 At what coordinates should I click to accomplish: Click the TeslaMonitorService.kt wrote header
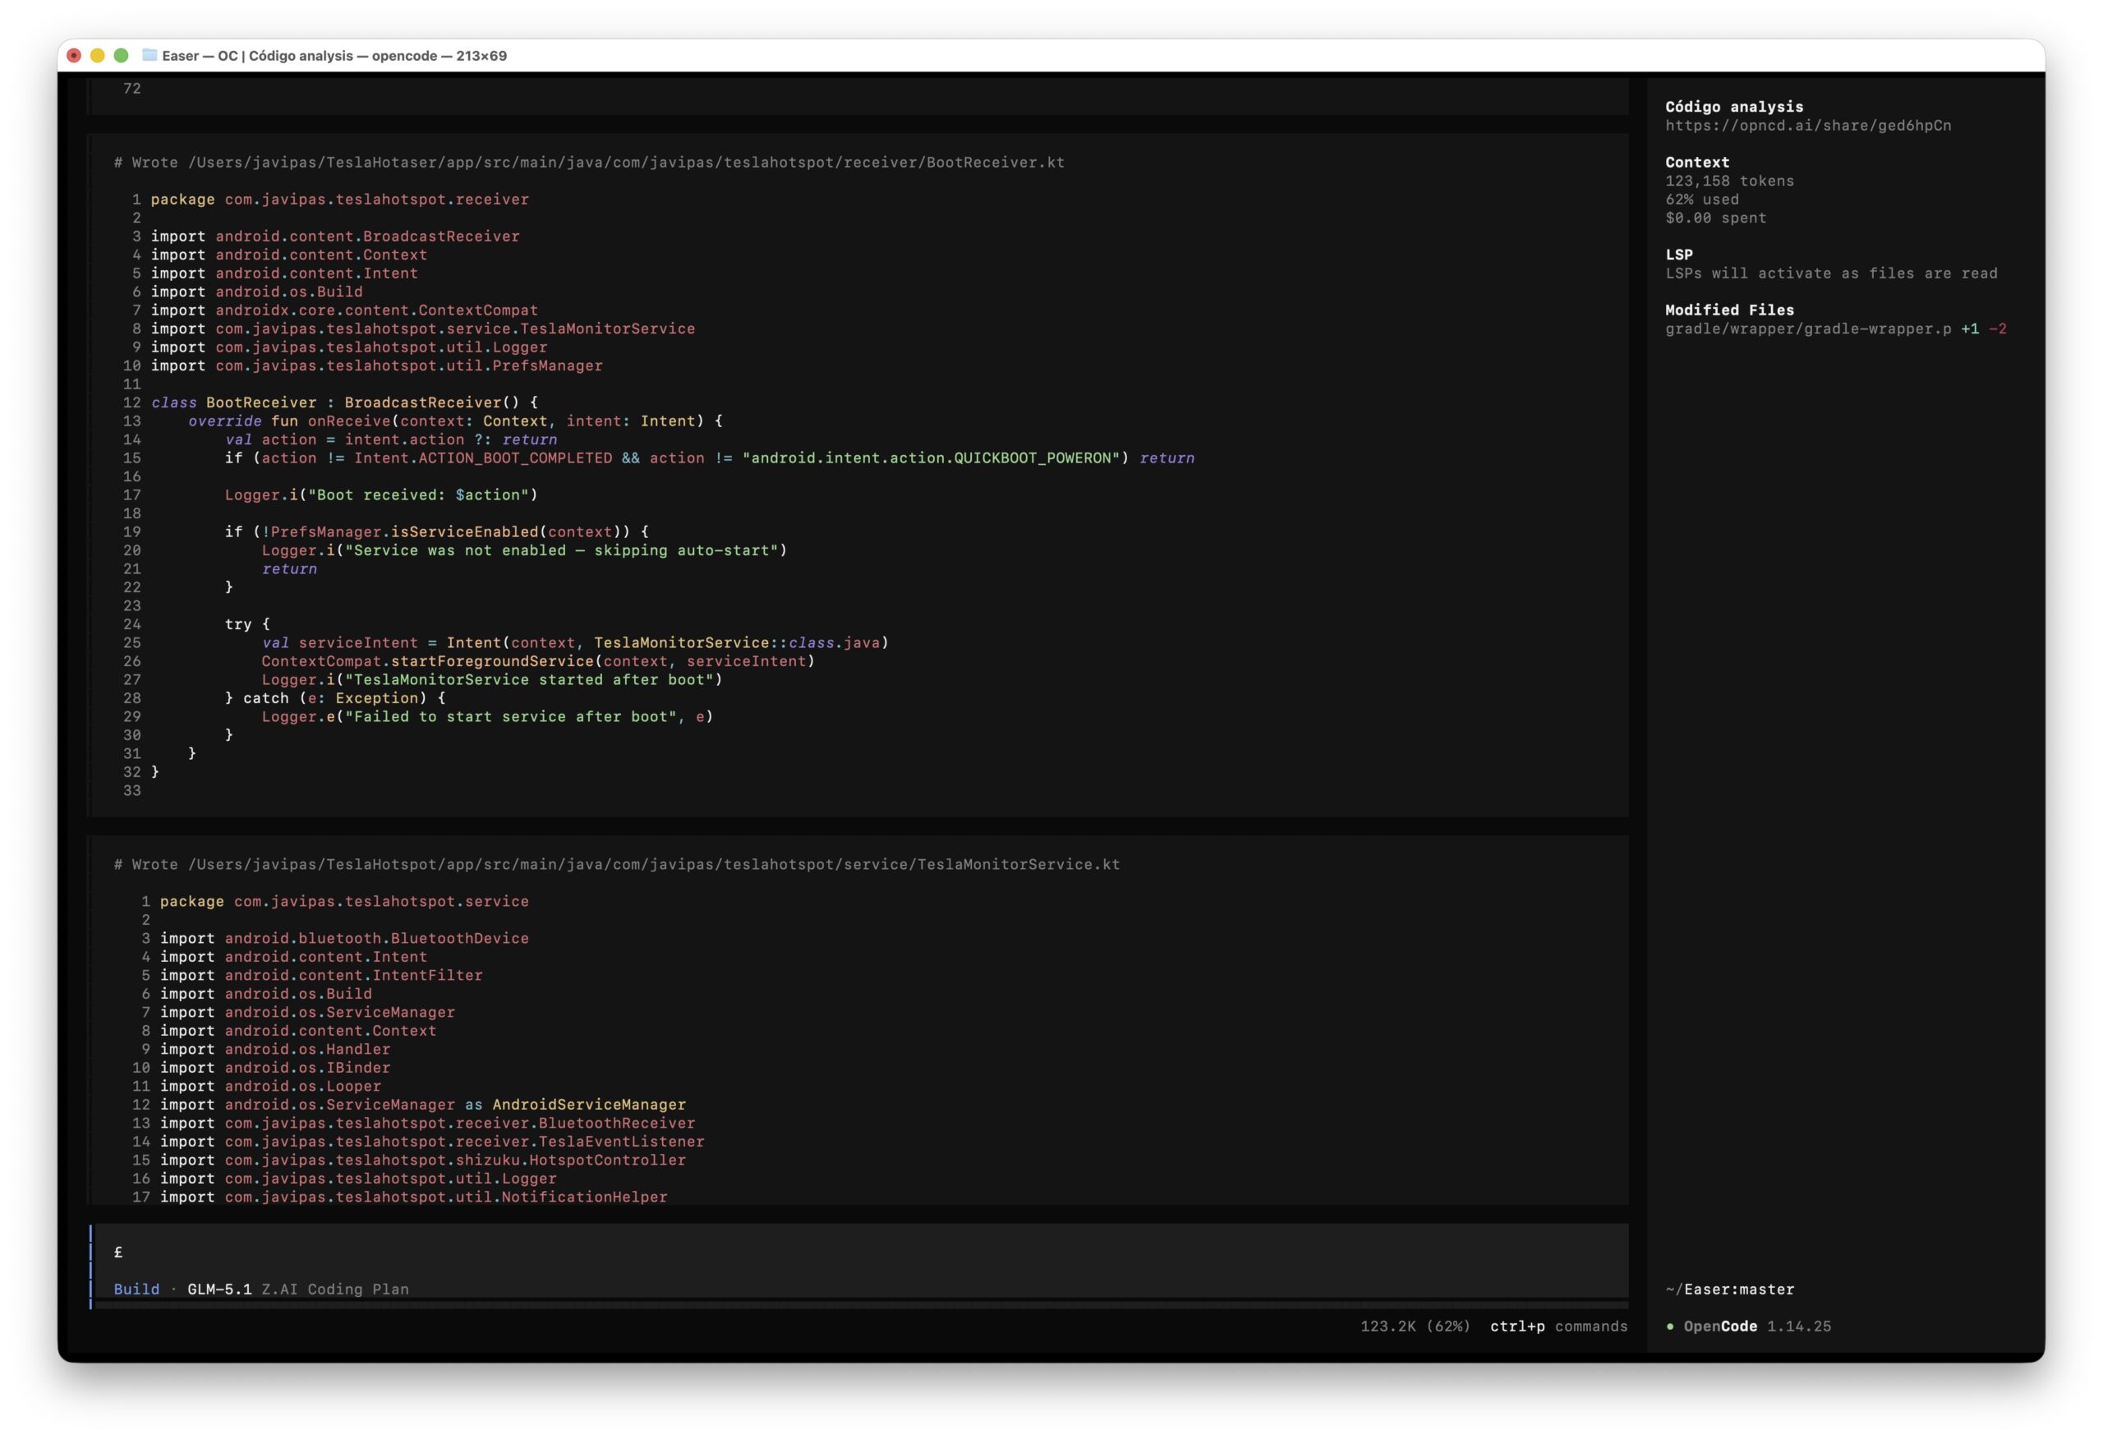click(x=615, y=864)
